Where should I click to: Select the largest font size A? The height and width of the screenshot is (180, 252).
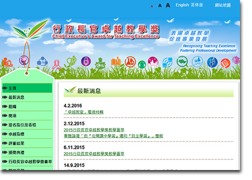pyautogui.click(x=168, y=5)
